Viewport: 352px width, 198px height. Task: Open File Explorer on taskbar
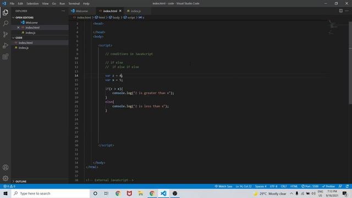tap(141, 193)
